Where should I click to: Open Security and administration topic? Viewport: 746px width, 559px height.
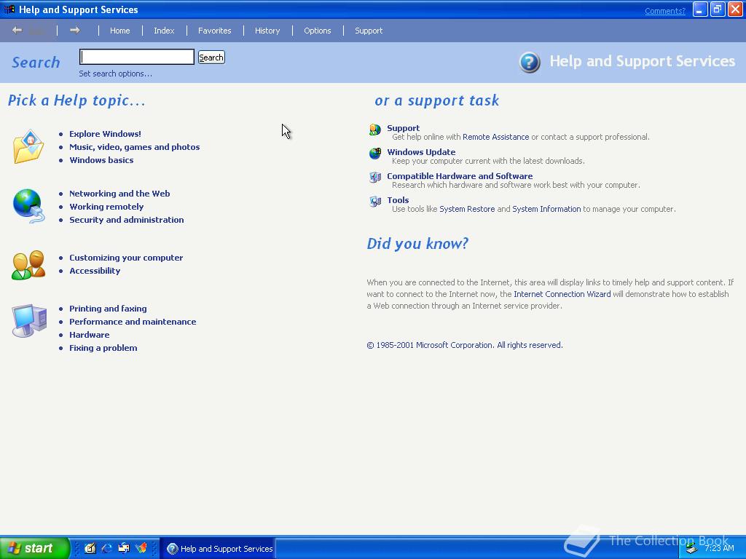click(x=127, y=220)
